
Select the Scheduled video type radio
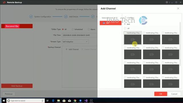click(x=73, y=29)
